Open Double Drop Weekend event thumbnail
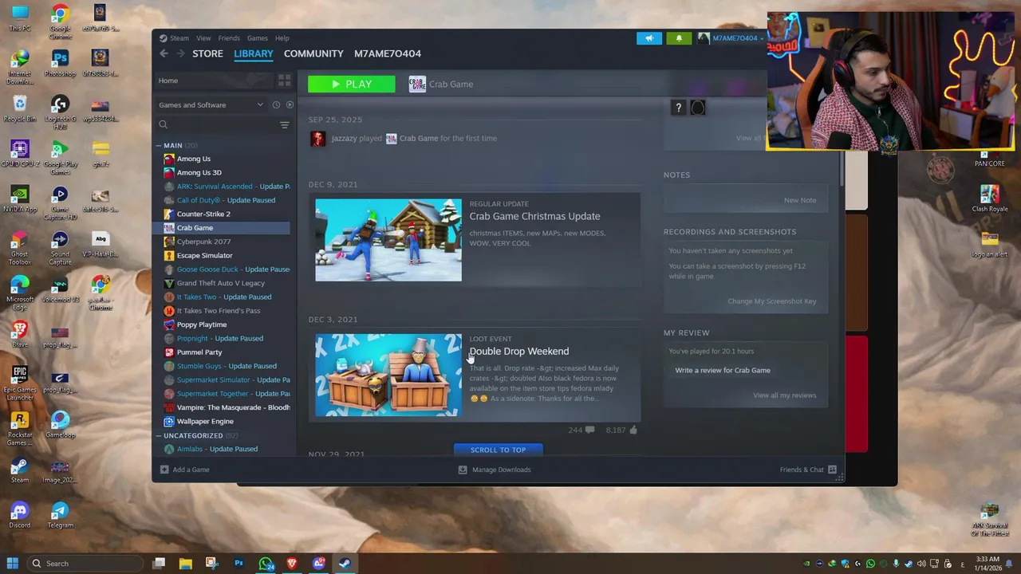Screen dimensions: 1021x574 [388, 375]
